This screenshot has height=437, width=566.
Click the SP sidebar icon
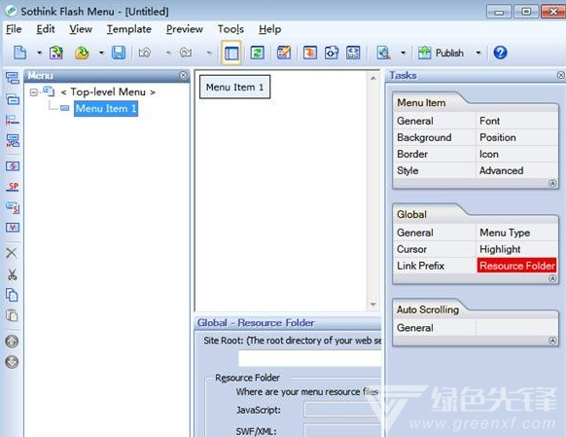(x=13, y=187)
